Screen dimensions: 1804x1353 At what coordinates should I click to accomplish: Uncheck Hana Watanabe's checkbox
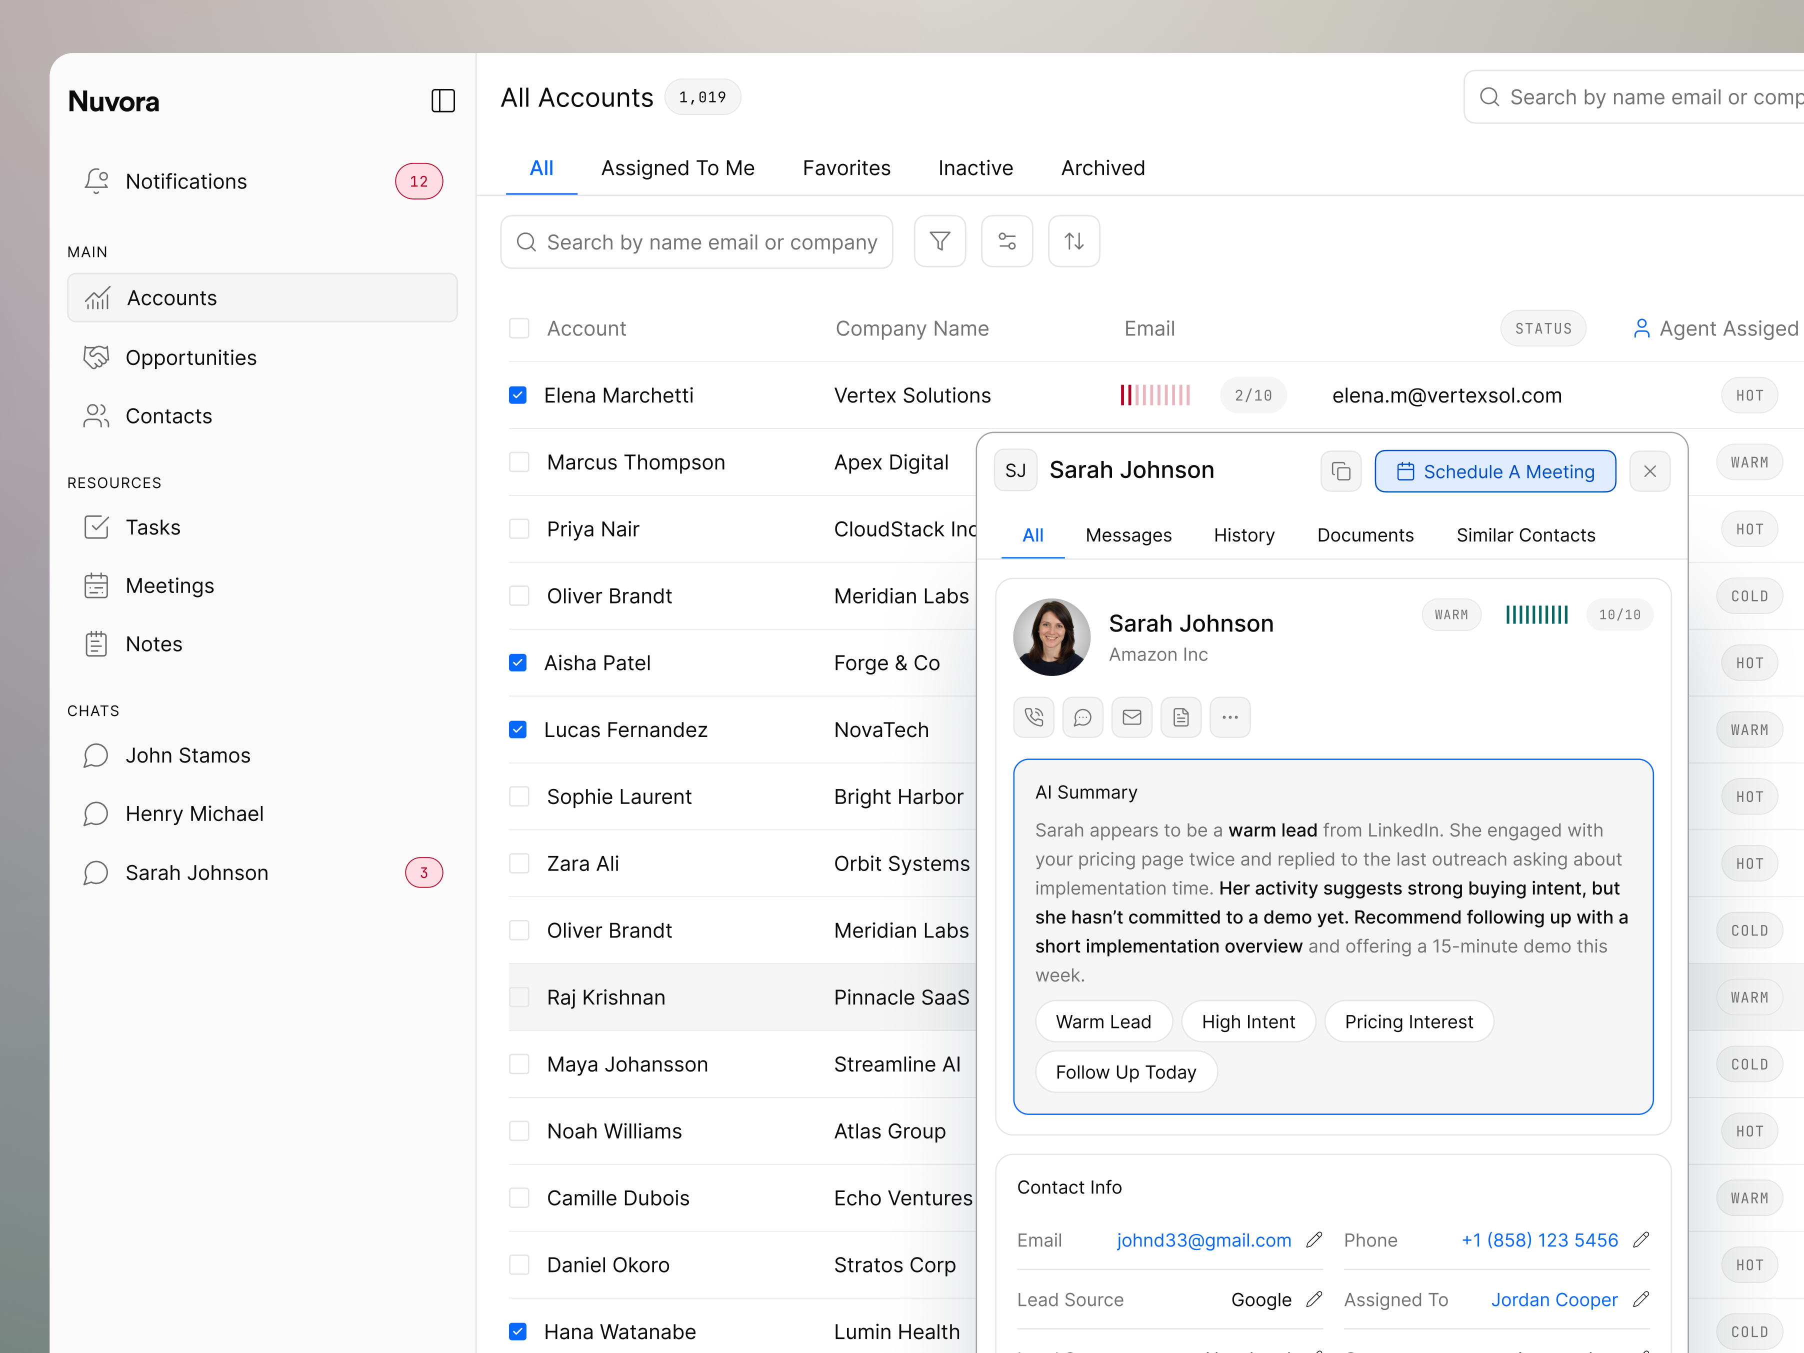tap(518, 1332)
